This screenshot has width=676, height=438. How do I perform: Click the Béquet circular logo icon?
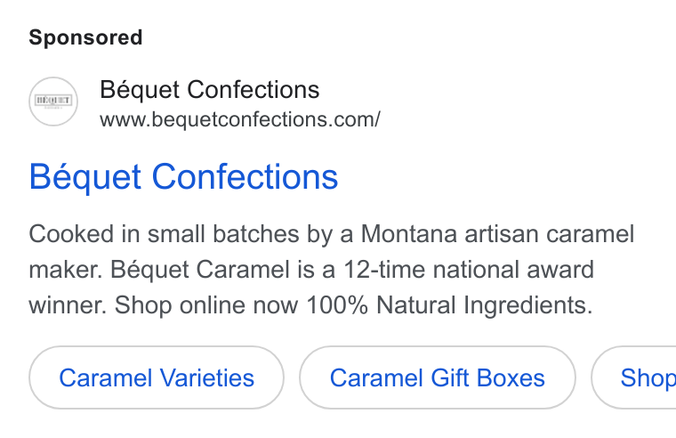(x=53, y=101)
